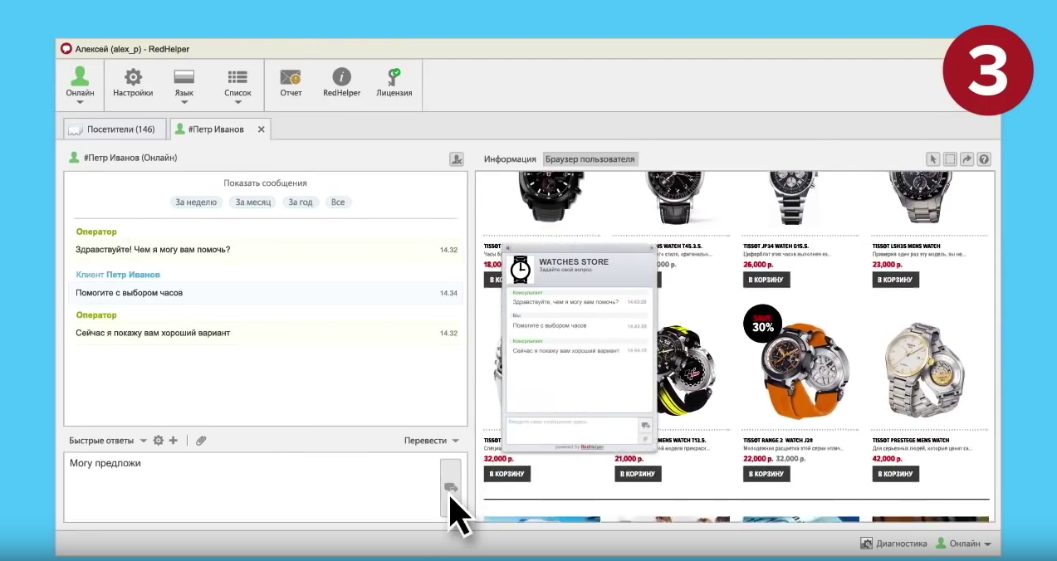Viewport: 1057px width, 561px height.
Task: Click the block visitor icon
Action: (x=456, y=159)
